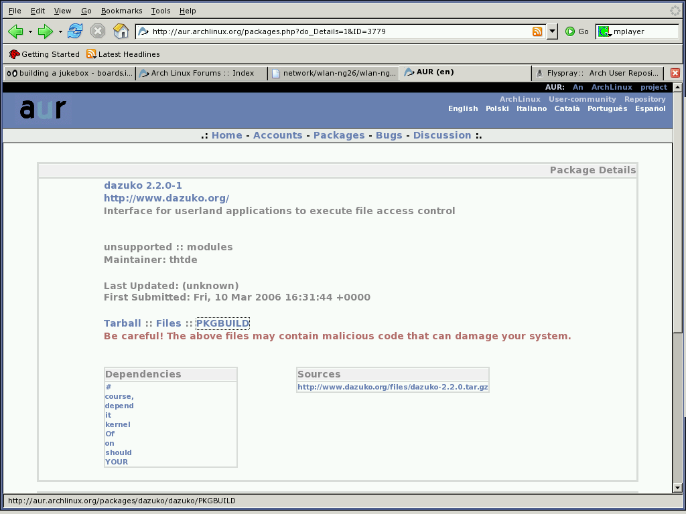686x514 pixels.
Task: Click the vertical scrollbar down arrow
Action: click(677, 487)
